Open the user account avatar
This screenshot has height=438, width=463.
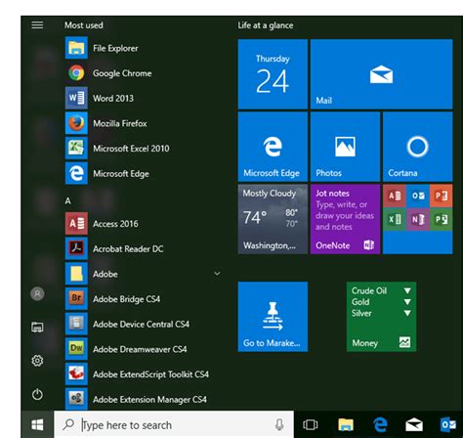[37, 293]
